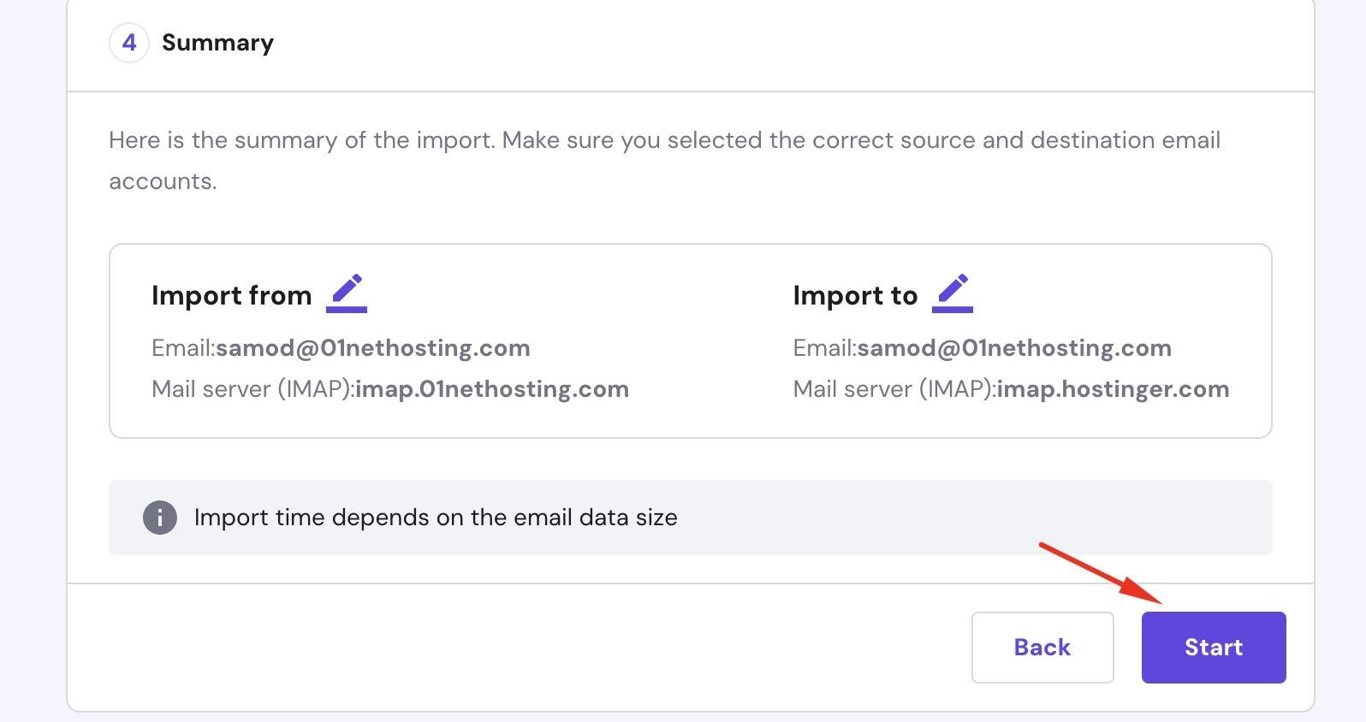Click the 'Here is the summary of the import' description

[x=664, y=160]
